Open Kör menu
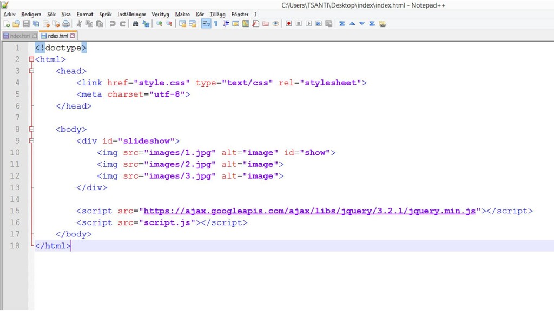Screen dimensions: 554x311 (x=200, y=15)
